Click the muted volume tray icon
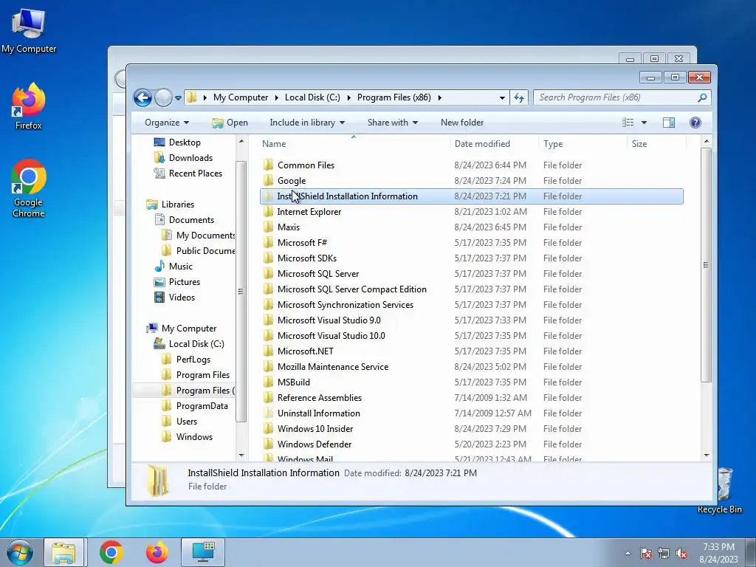This screenshot has width=756, height=567. 681,553
